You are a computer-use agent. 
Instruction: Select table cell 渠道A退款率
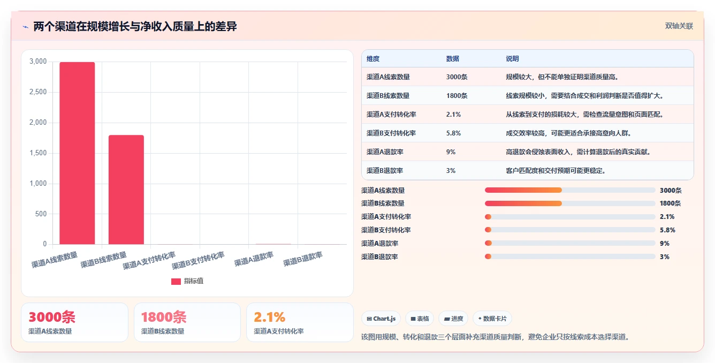(x=385, y=152)
